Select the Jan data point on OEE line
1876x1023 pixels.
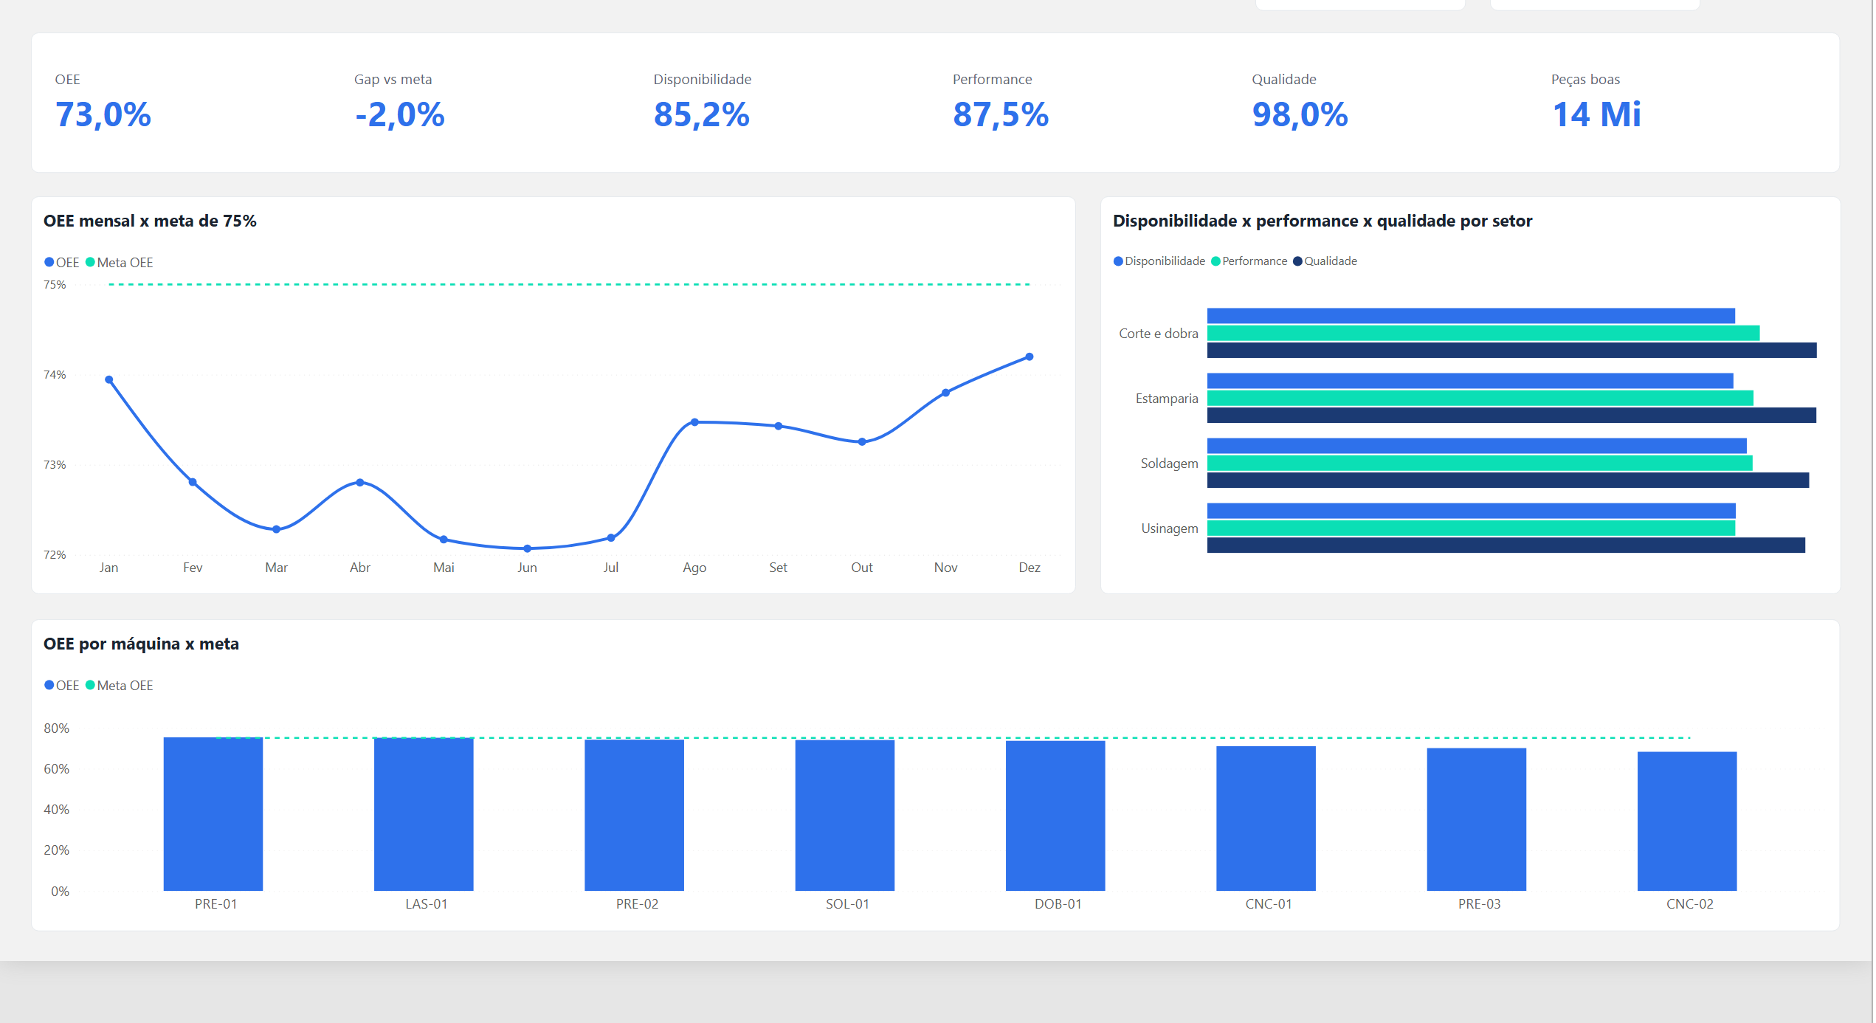point(109,379)
